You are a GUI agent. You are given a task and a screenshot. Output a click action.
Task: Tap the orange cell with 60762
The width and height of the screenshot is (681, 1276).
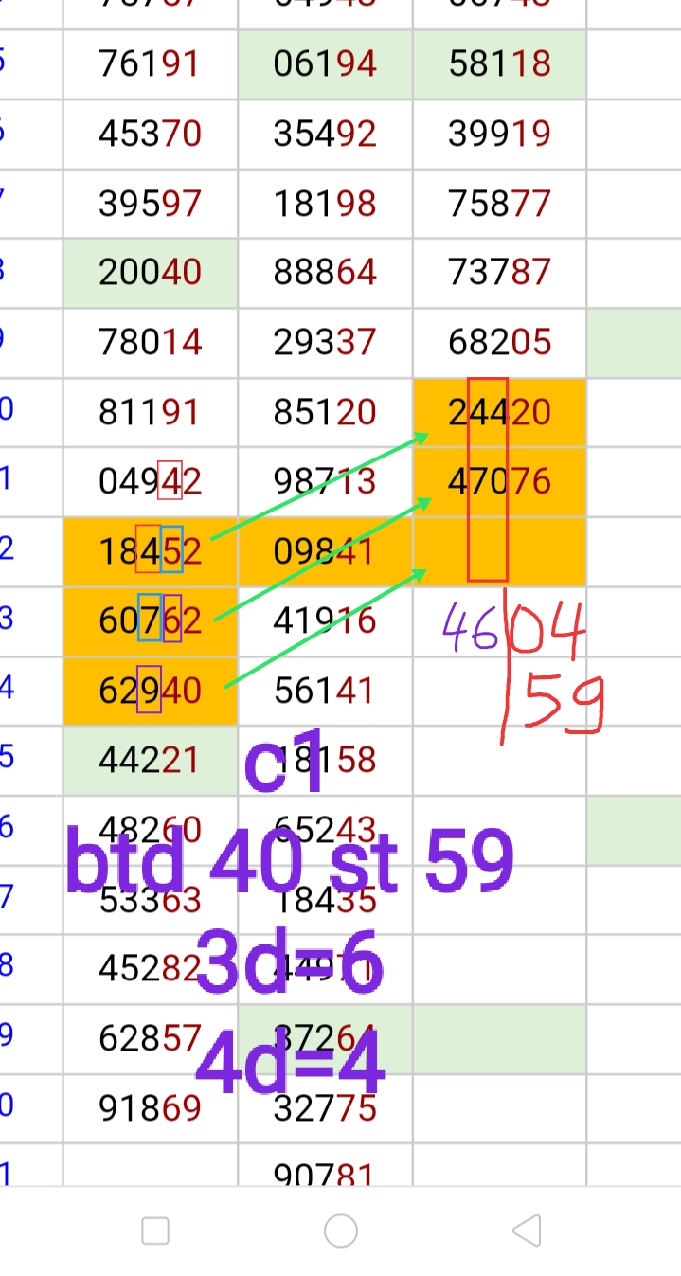[x=150, y=621]
